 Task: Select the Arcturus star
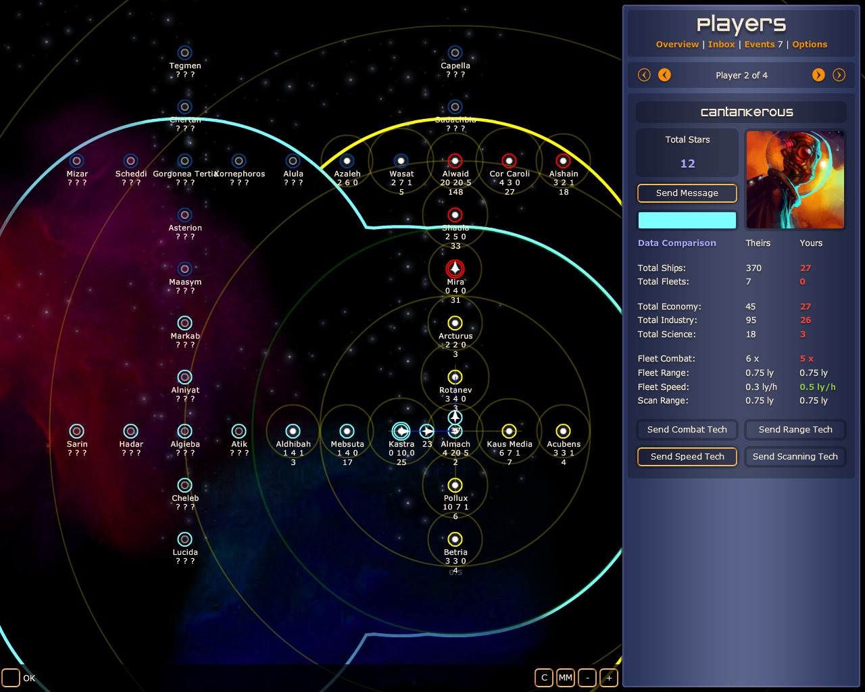[x=455, y=323]
